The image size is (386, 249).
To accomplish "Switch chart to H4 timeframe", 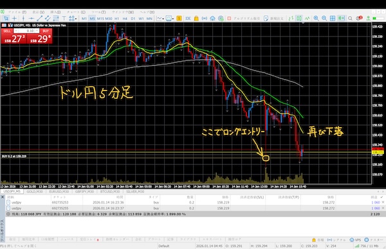I will (125, 19).
